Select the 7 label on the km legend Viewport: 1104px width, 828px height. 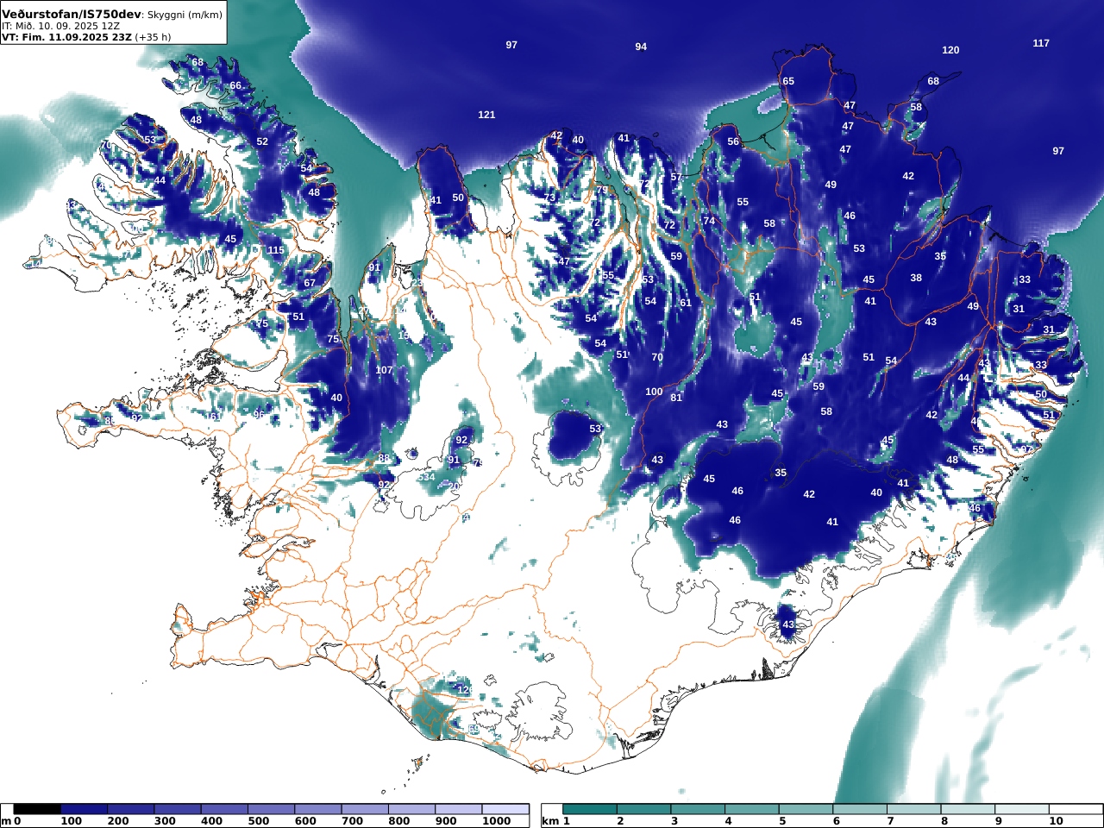point(890,821)
